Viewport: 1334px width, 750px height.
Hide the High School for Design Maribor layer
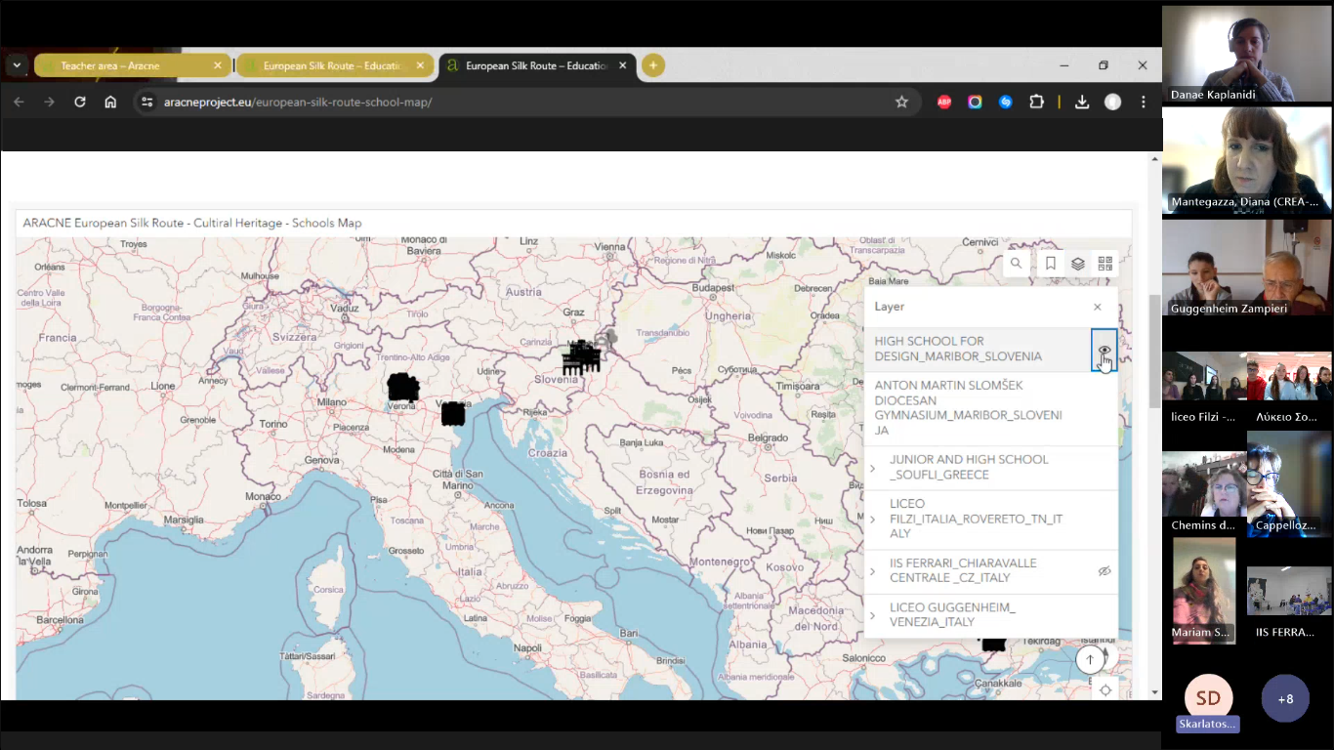coord(1105,350)
